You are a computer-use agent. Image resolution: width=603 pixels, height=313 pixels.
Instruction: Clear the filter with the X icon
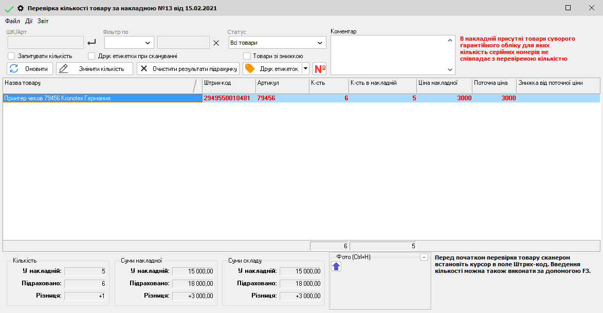216,43
